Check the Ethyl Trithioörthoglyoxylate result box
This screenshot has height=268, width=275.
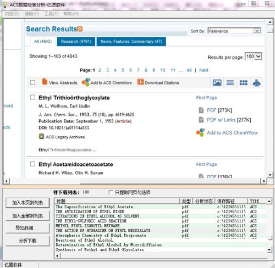pos(32,97)
